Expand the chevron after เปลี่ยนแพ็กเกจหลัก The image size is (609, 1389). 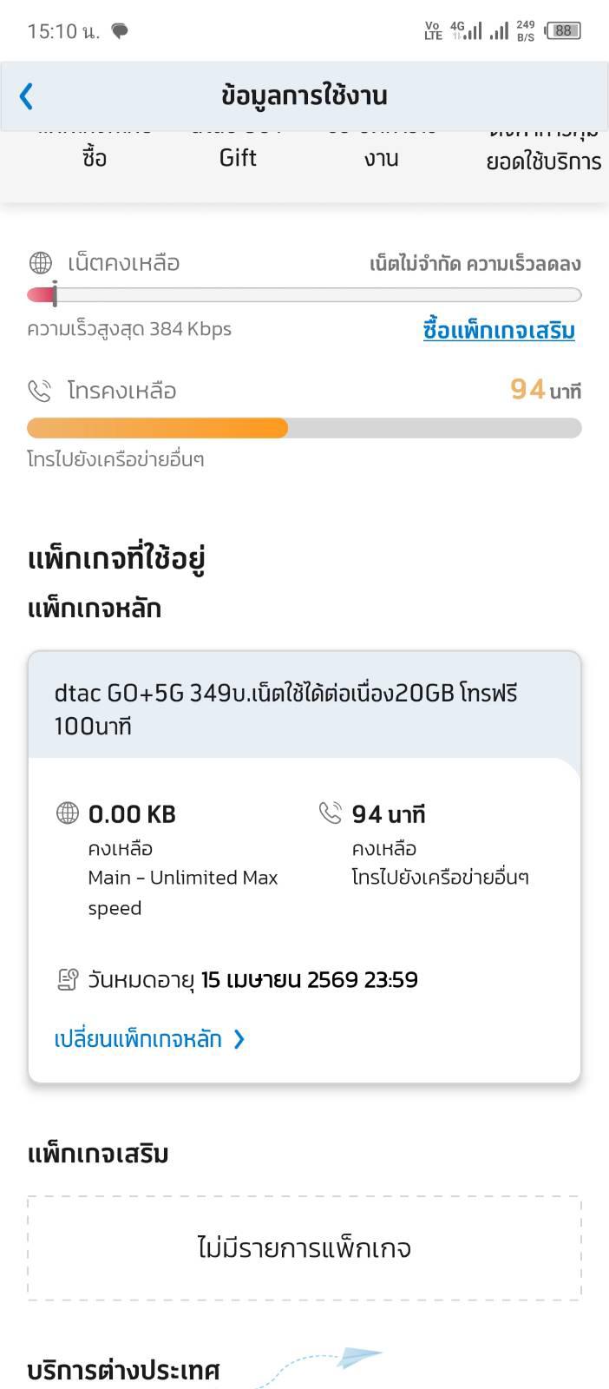pyautogui.click(x=240, y=1039)
